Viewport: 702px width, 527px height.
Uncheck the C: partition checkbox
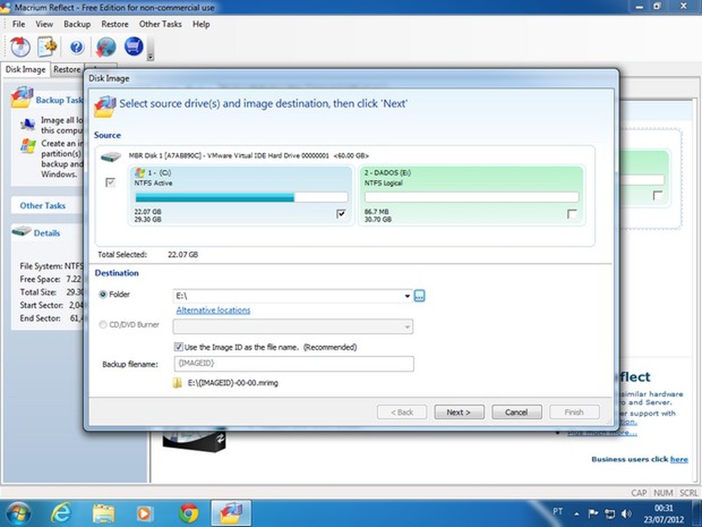tap(341, 214)
